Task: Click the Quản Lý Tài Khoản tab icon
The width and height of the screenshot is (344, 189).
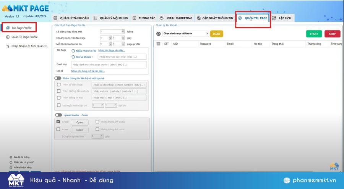Action: 55,18
